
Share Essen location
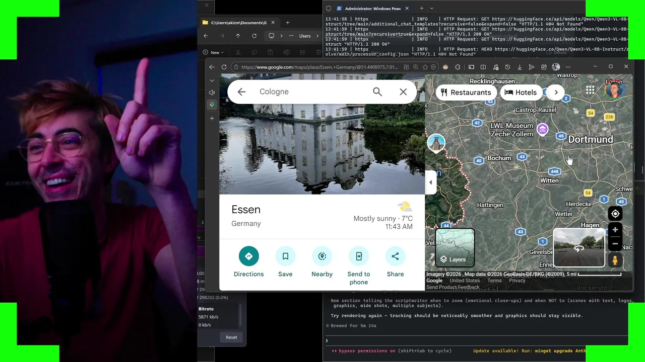click(x=395, y=262)
